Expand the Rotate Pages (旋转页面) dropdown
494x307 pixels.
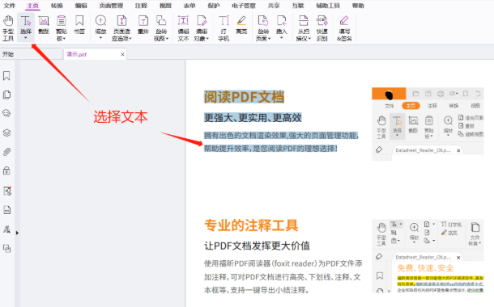pos(270,39)
